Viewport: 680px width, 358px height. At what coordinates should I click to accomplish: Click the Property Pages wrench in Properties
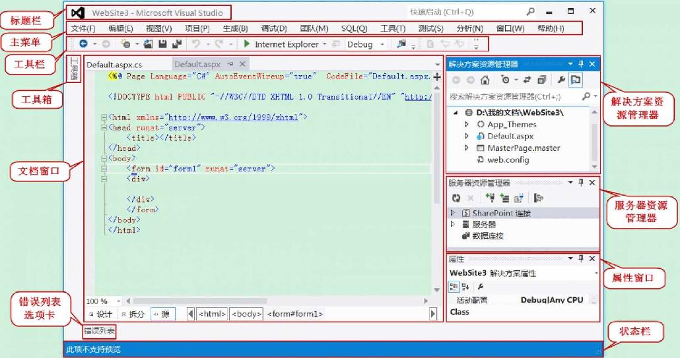[x=481, y=287]
